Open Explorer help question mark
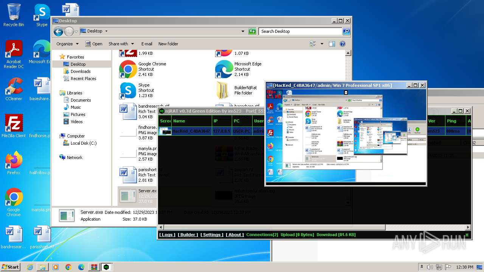This screenshot has height=272, width=484. tap(343, 44)
